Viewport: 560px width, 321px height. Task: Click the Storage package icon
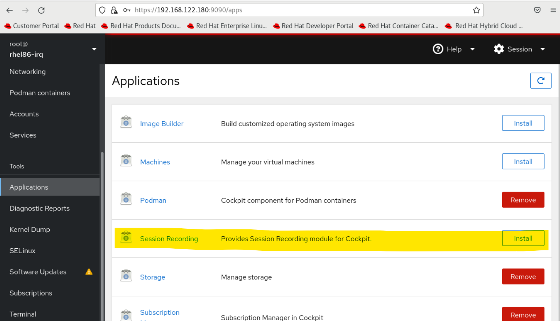[126, 276]
